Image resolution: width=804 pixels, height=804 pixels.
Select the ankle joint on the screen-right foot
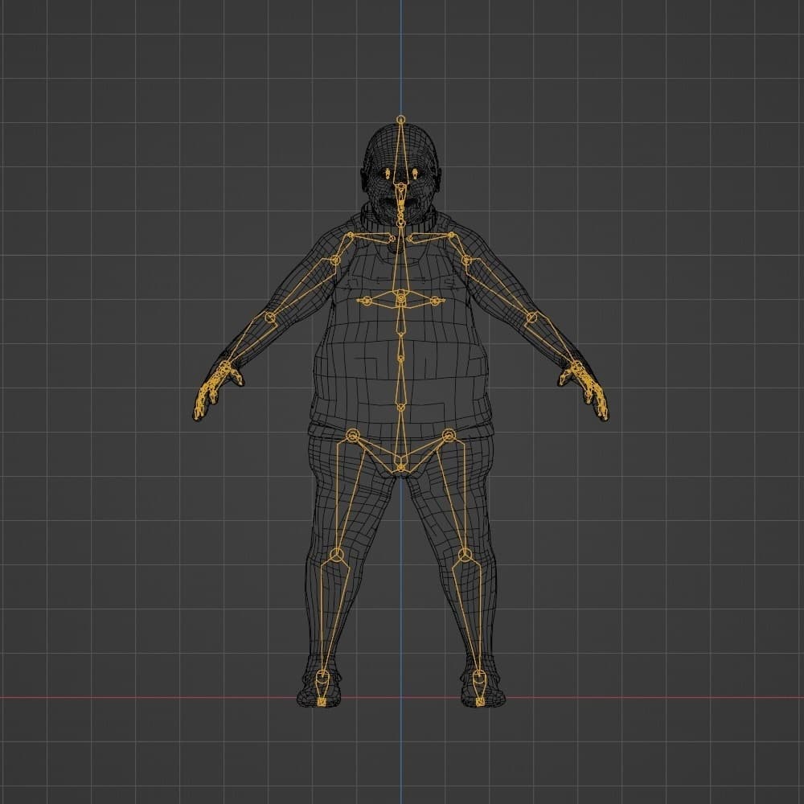(478, 675)
